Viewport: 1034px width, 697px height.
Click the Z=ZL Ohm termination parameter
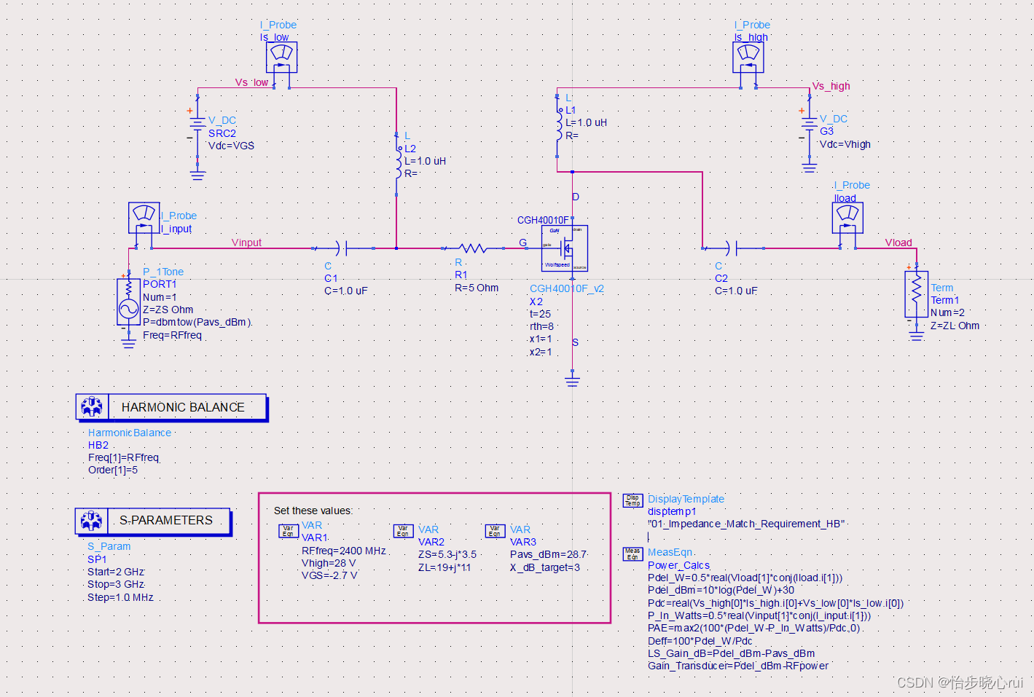955,326
